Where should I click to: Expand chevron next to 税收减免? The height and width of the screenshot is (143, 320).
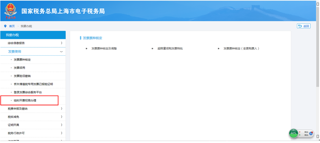click(61, 117)
